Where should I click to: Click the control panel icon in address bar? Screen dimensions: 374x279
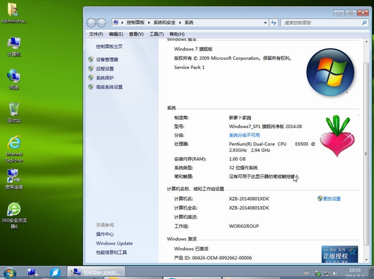click(116, 22)
